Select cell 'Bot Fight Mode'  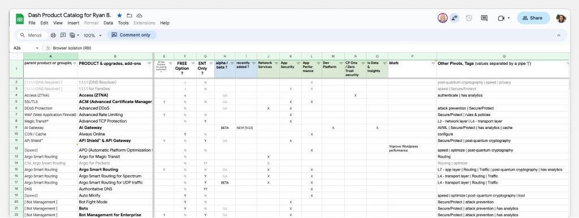click(x=115, y=202)
